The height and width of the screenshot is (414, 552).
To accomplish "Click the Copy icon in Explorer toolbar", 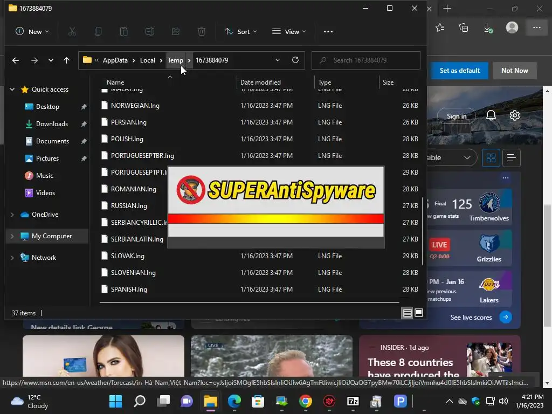I will click(98, 31).
